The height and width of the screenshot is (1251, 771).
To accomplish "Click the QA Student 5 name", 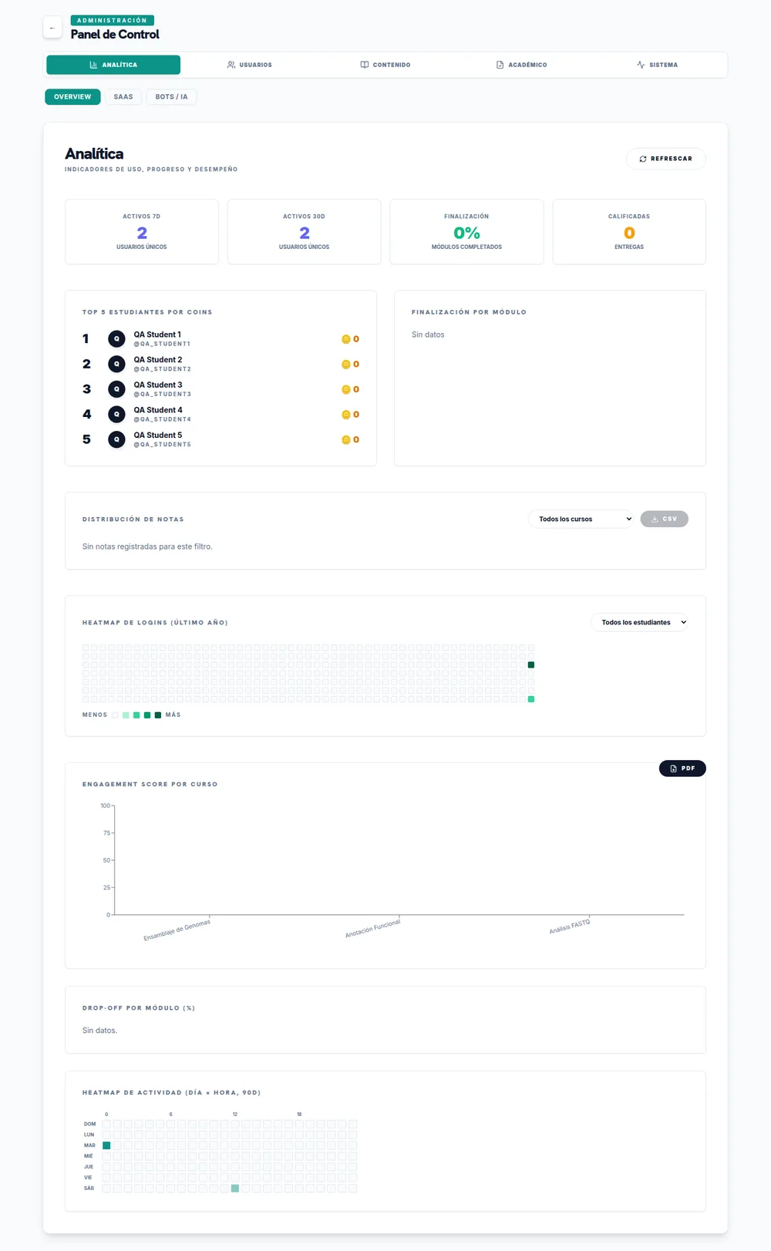I will [x=158, y=435].
